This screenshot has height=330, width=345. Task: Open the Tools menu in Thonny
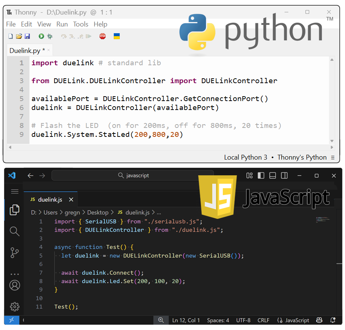(x=81, y=24)
